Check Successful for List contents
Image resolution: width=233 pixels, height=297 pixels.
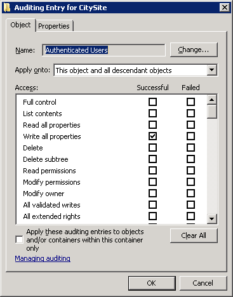(x=152, y=114)
